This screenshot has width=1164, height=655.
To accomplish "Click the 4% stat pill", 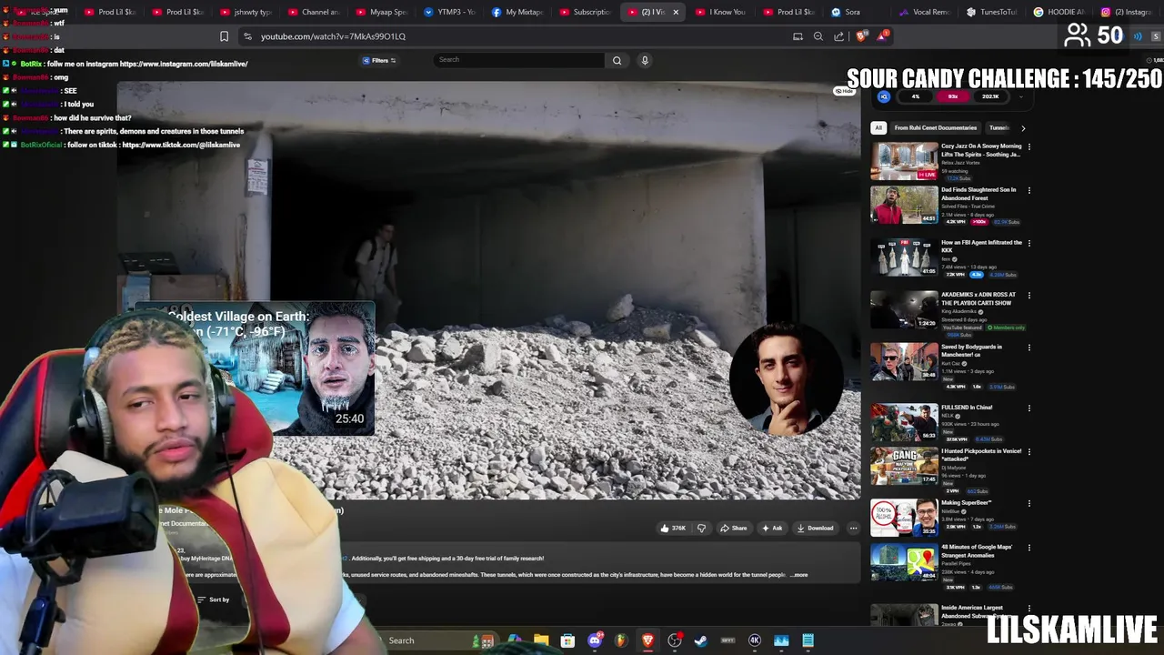I will (916, 96).
